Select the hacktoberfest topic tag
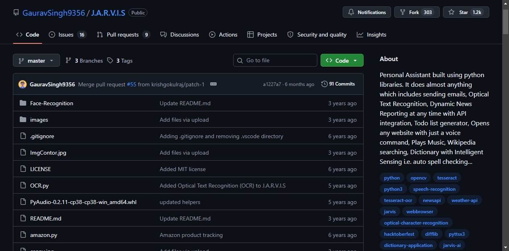 [x=399, y=234]
